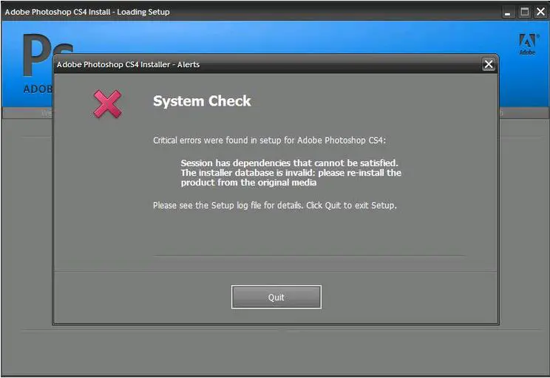Click the separator line above the Quit button
Screen dimensions: 550x378
(309, 256)
